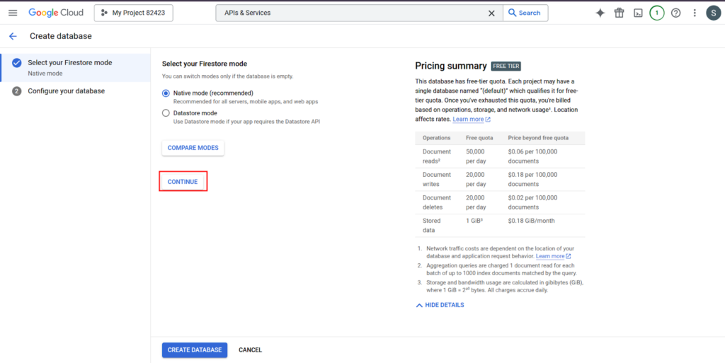This screenshot has height=363, width=725.
Task: Open the three-dot settings menu
Action: click(694, 13)
